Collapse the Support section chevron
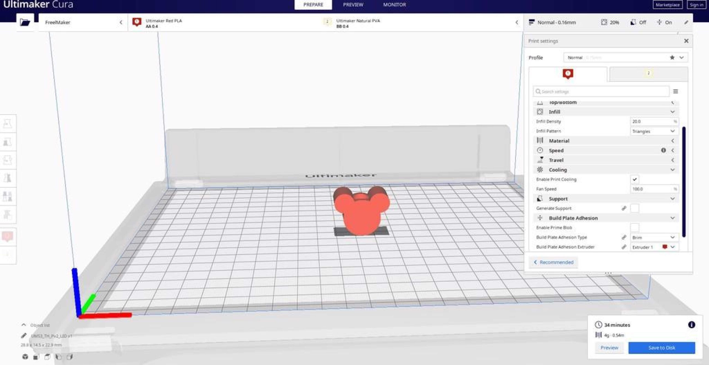 coord(672,199)
